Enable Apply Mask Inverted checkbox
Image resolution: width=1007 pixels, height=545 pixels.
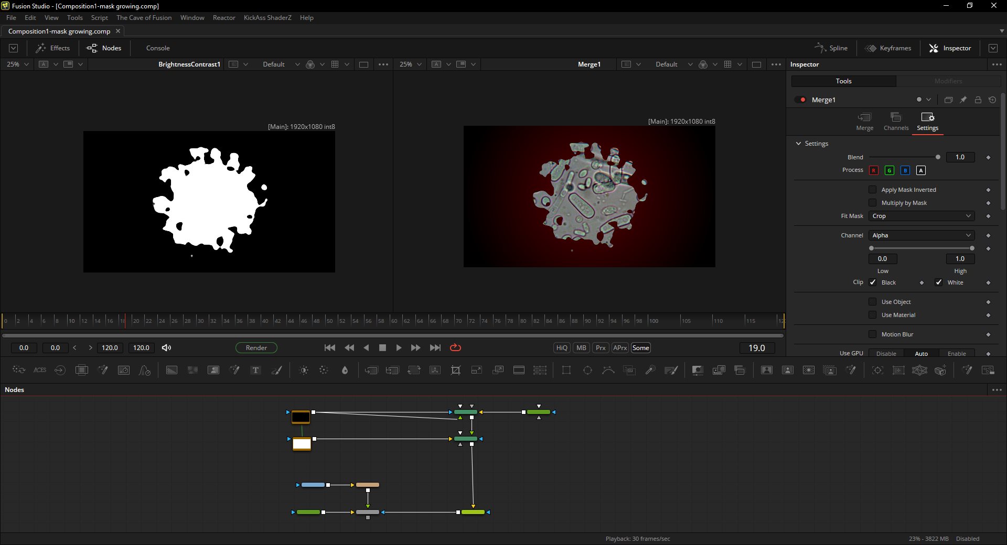point(873,190)
